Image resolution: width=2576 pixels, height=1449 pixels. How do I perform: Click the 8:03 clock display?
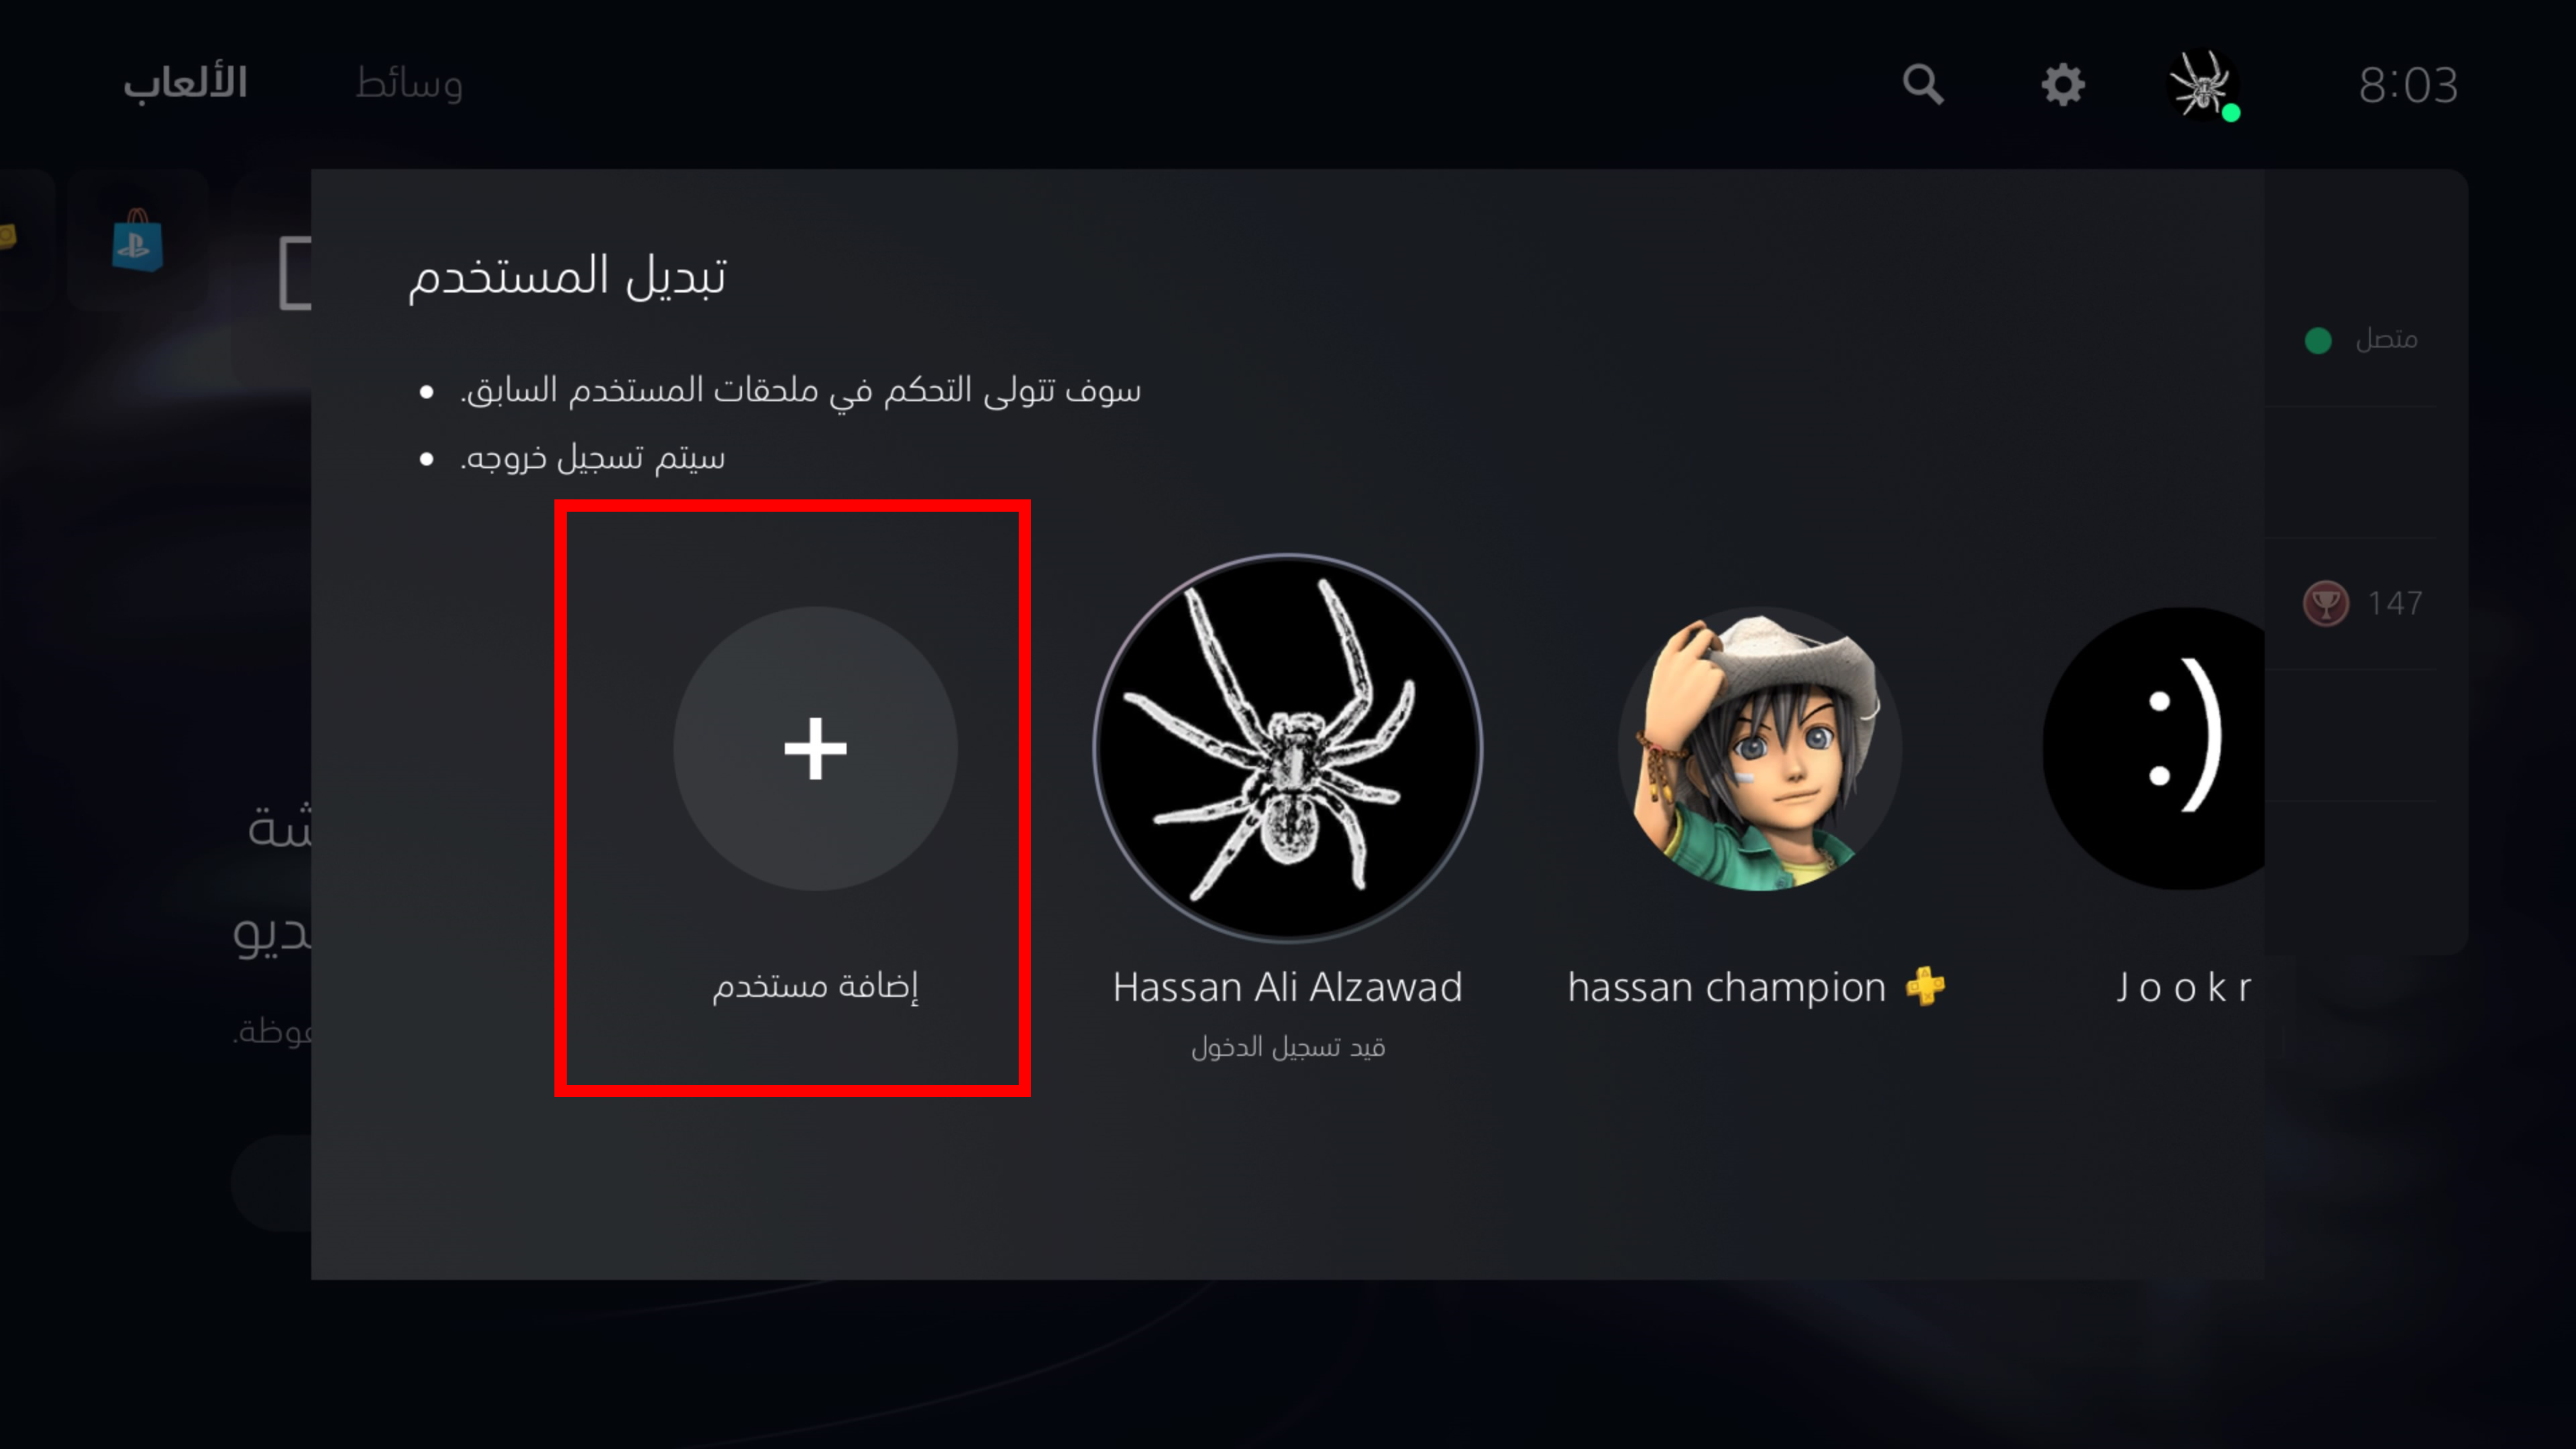coord(2408,85)
